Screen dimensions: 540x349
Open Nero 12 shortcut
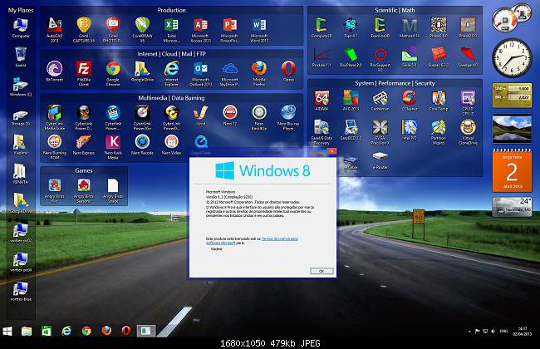229,116
